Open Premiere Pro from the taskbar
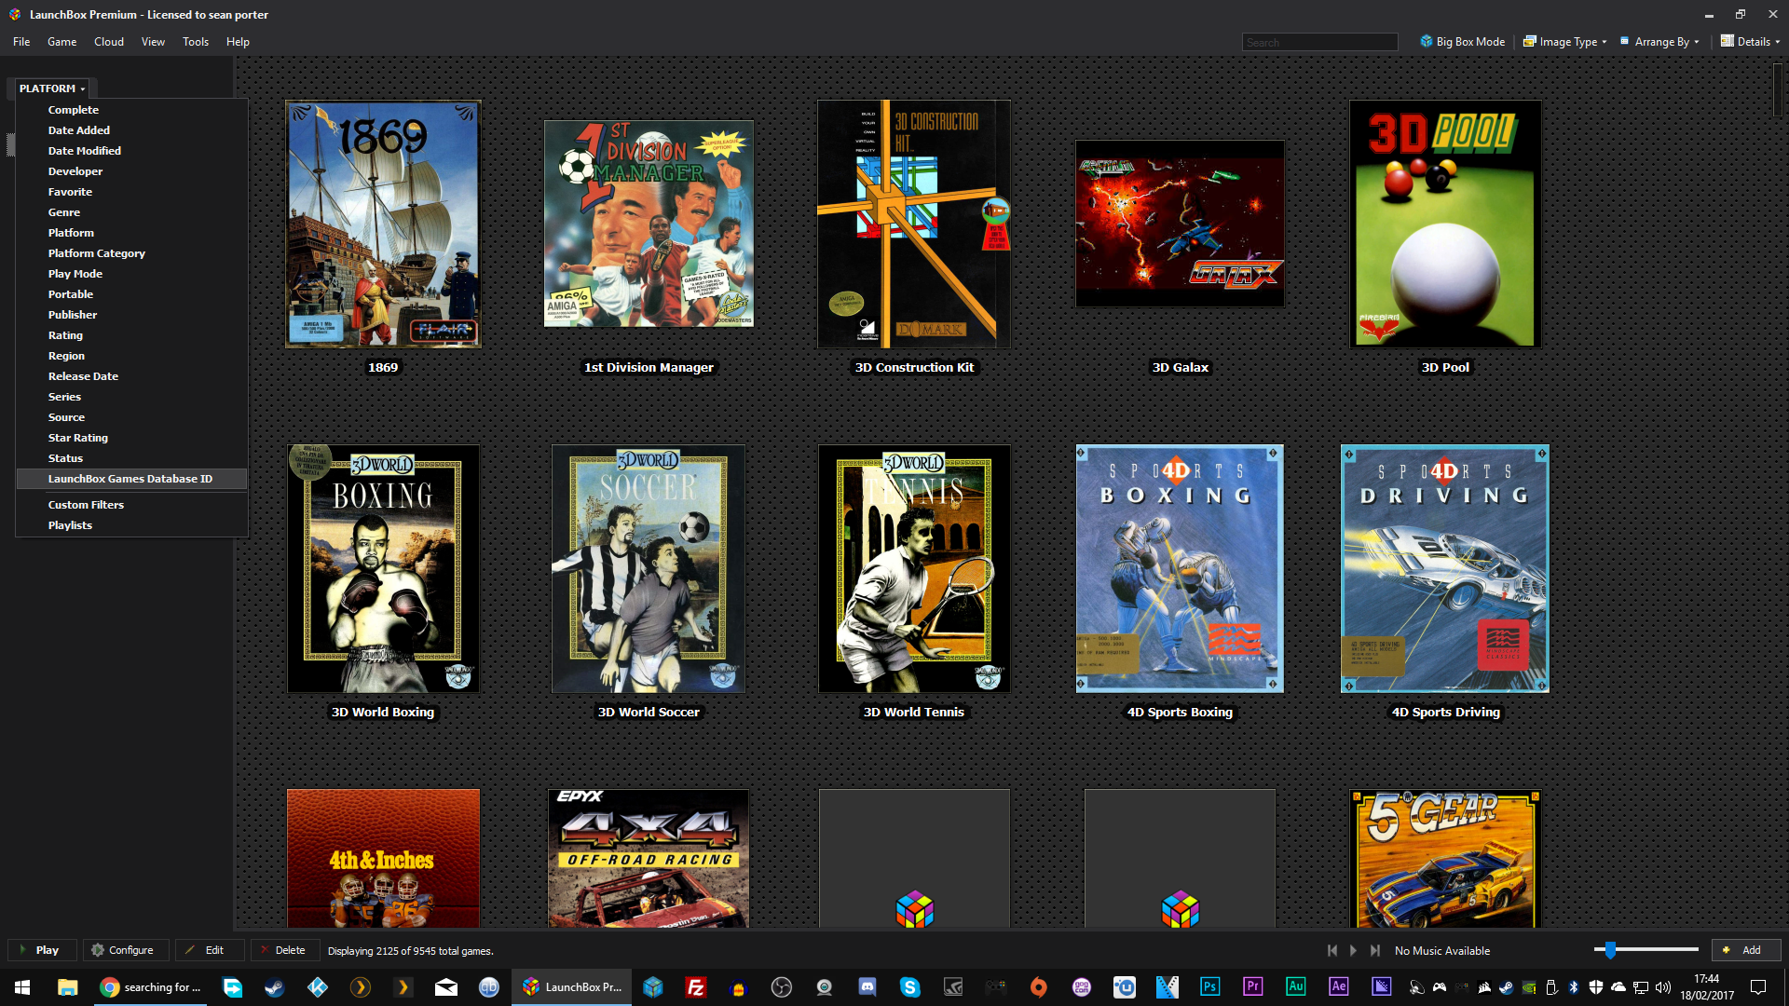This screenshot has width=1789, height=1006. 1253,987
